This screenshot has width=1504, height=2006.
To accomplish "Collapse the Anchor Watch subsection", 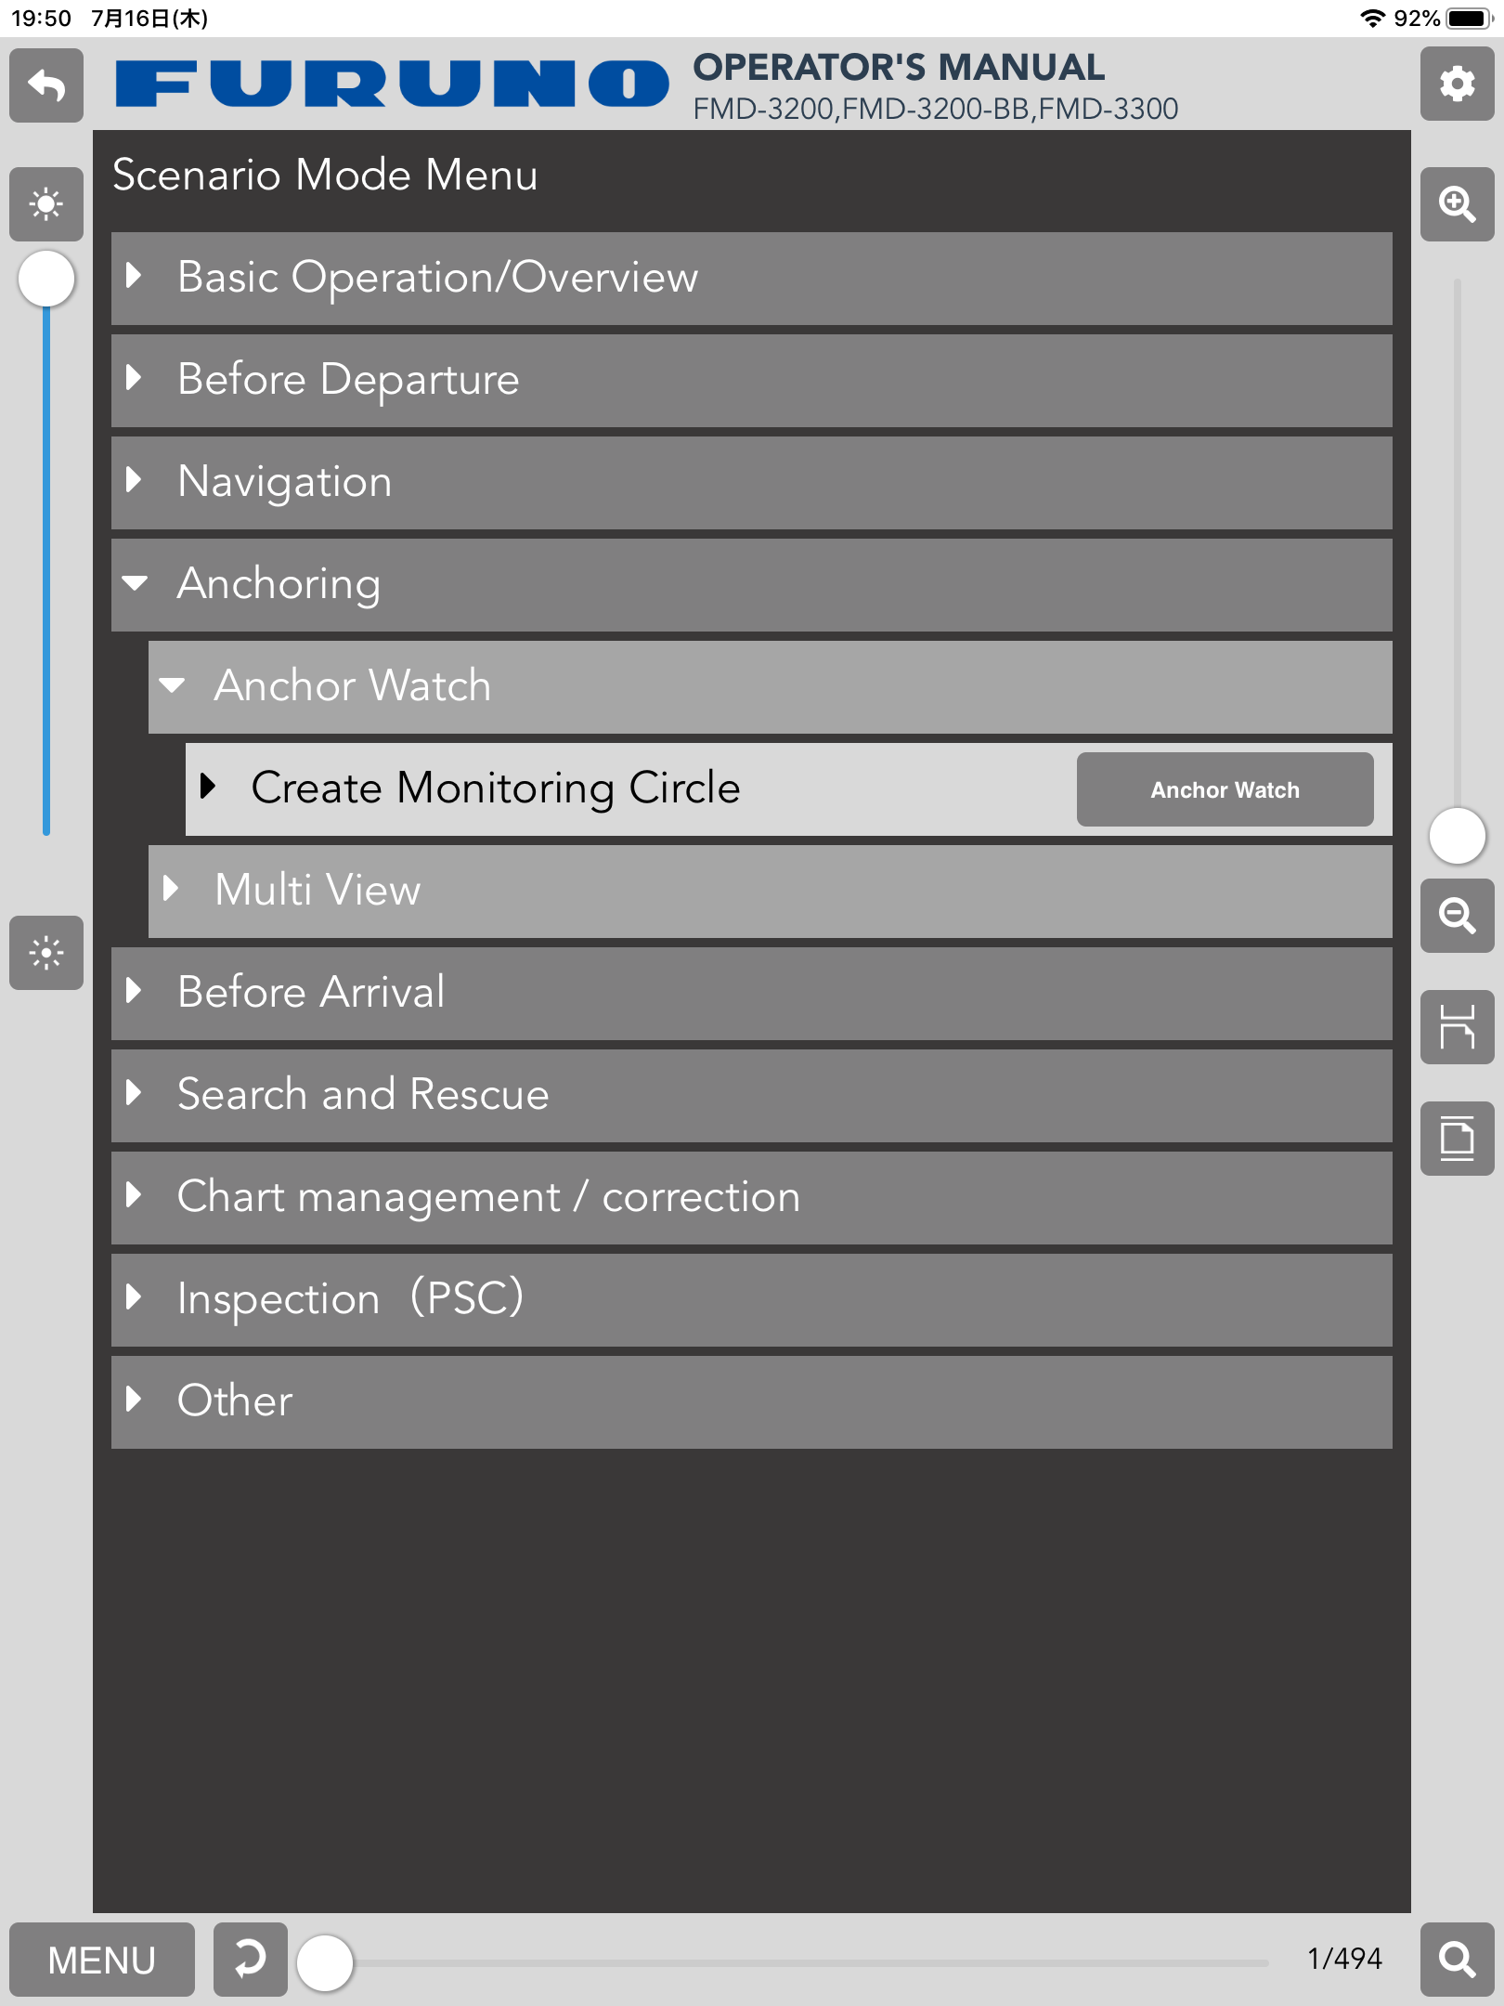I will 771,687.
